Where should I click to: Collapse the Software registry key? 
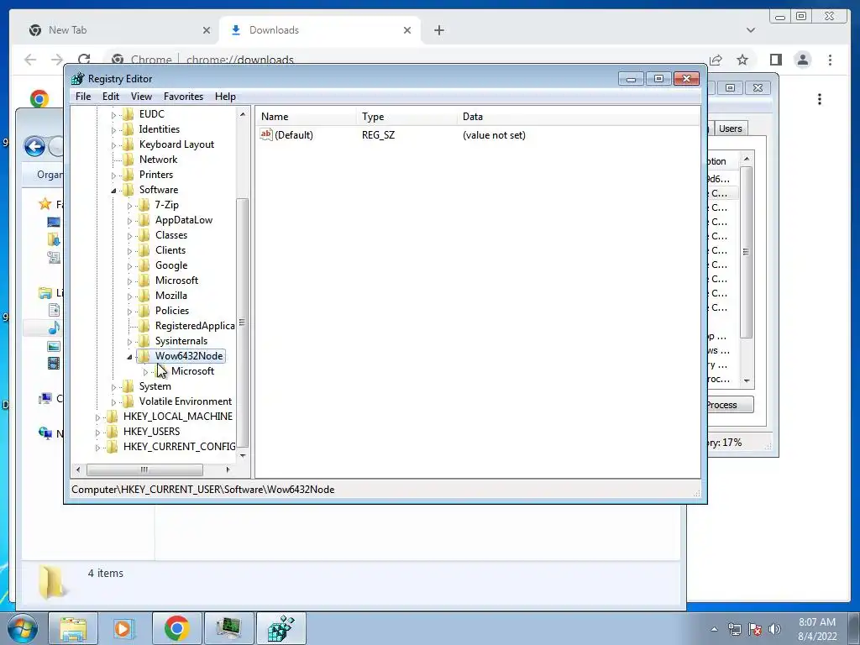(x=113, y=191)
